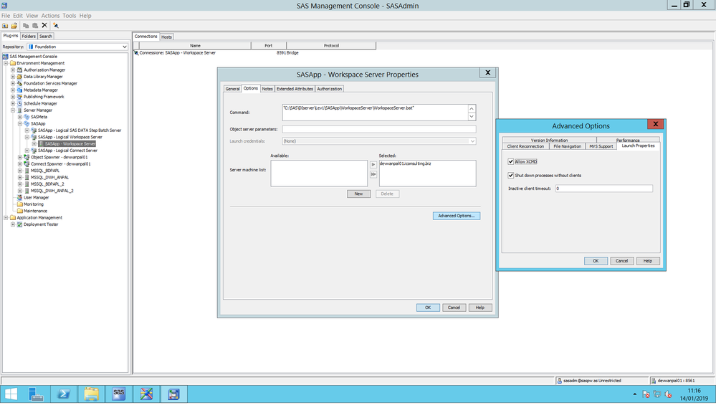
Task: Open the File menu
Action: [6, 16]
